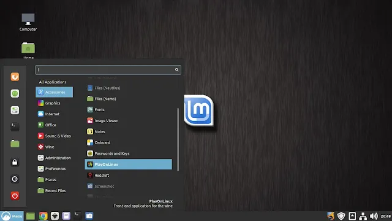Click the volume speaker tray icon

coord(374,216)
